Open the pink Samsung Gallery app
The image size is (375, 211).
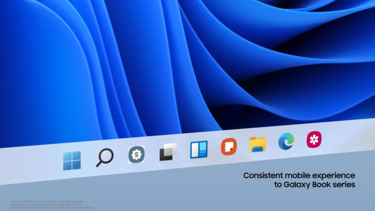pos(313,140)
